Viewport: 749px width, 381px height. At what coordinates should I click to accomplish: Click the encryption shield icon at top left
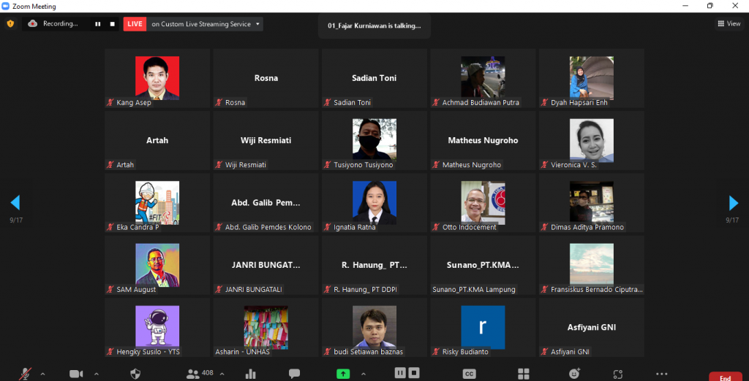pyautogui.click(x=10, y=23)
